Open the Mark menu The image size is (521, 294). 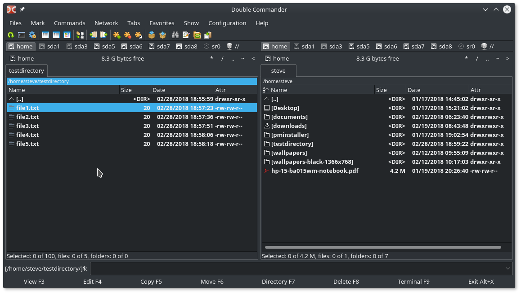pyautogui.click(x=37, y=23)
